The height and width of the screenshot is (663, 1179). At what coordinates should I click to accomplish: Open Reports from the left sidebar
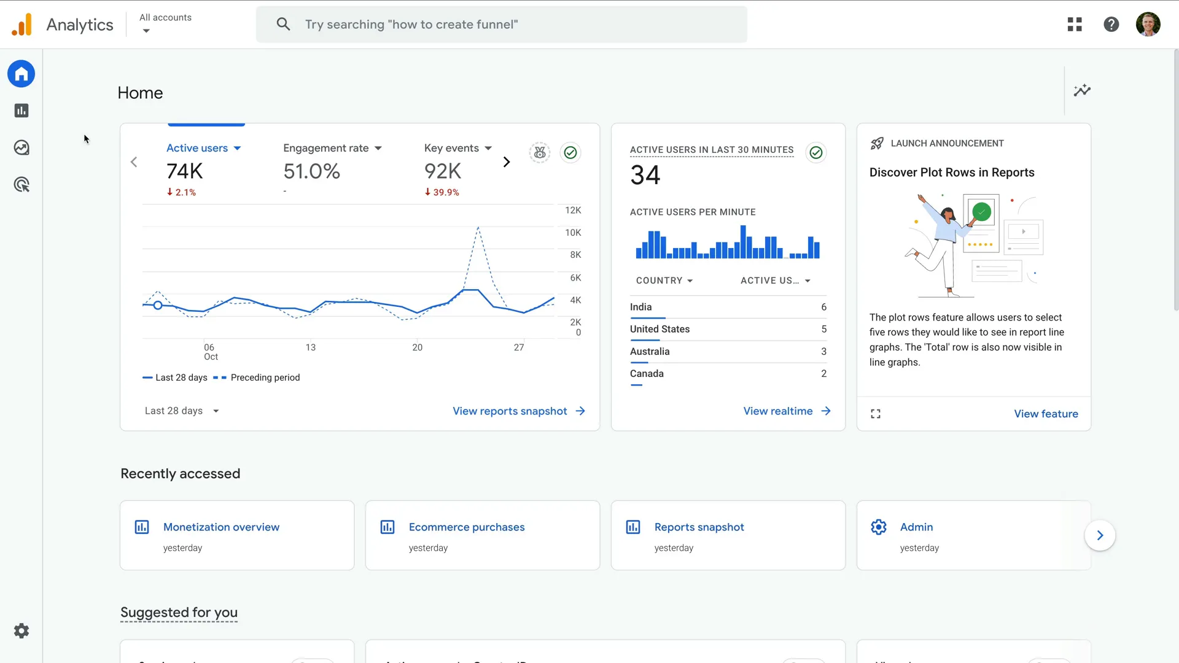click(x=21, y=110)
